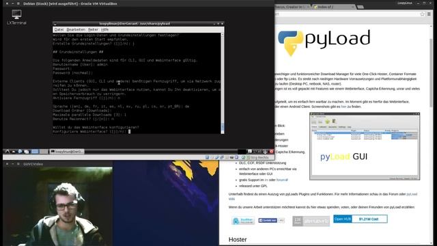Open the web browser globe icon in the VM taskbar

click(20, 152)
